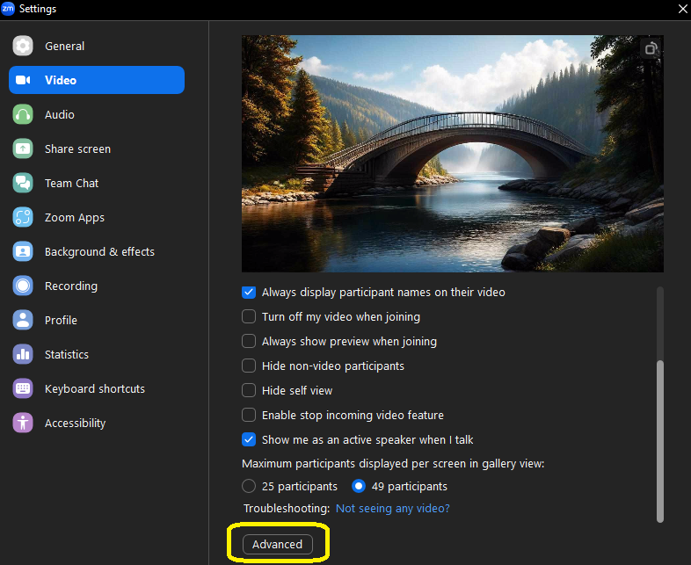
Task: Switch to Keyboard shortcuts section
Action: pyautogui.click(x=94, y=388)
